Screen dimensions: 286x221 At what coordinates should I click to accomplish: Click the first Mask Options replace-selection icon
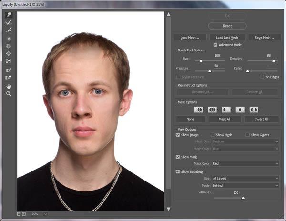pos(198,110)
